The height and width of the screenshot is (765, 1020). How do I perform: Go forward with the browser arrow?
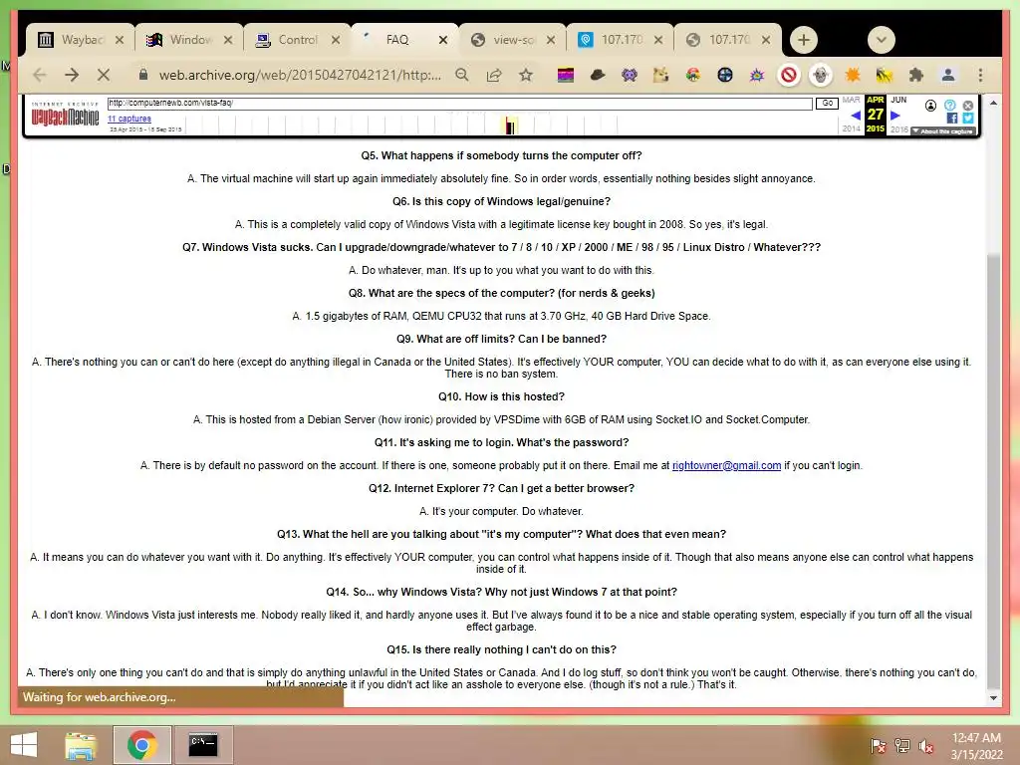pos(72,75)
